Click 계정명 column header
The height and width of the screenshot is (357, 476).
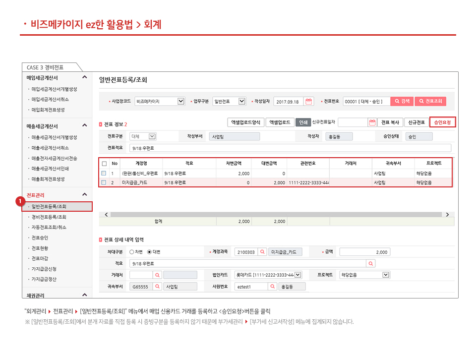coord(141,163)
